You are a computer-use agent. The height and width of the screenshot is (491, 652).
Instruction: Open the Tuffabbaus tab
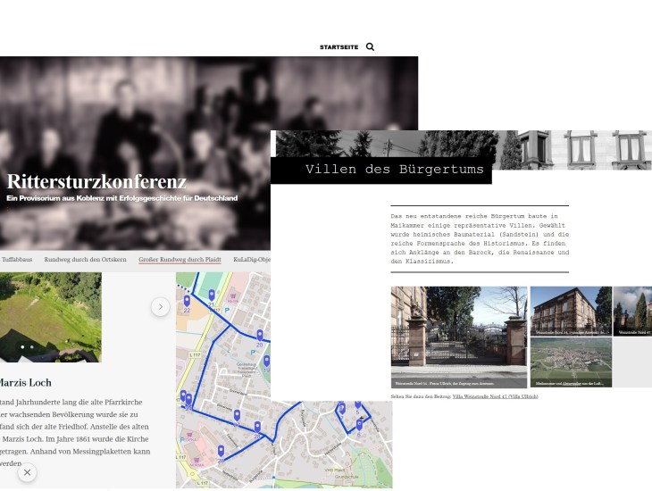pyautogui.click(x=16, y=260)
